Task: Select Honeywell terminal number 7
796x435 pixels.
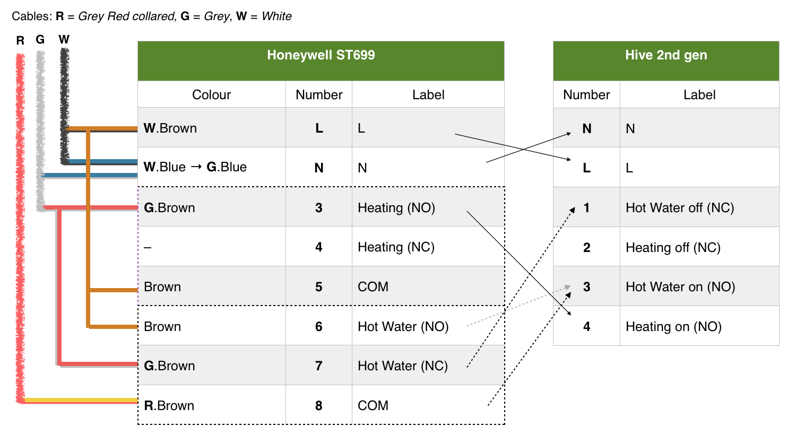Action: tap(318, 366)
